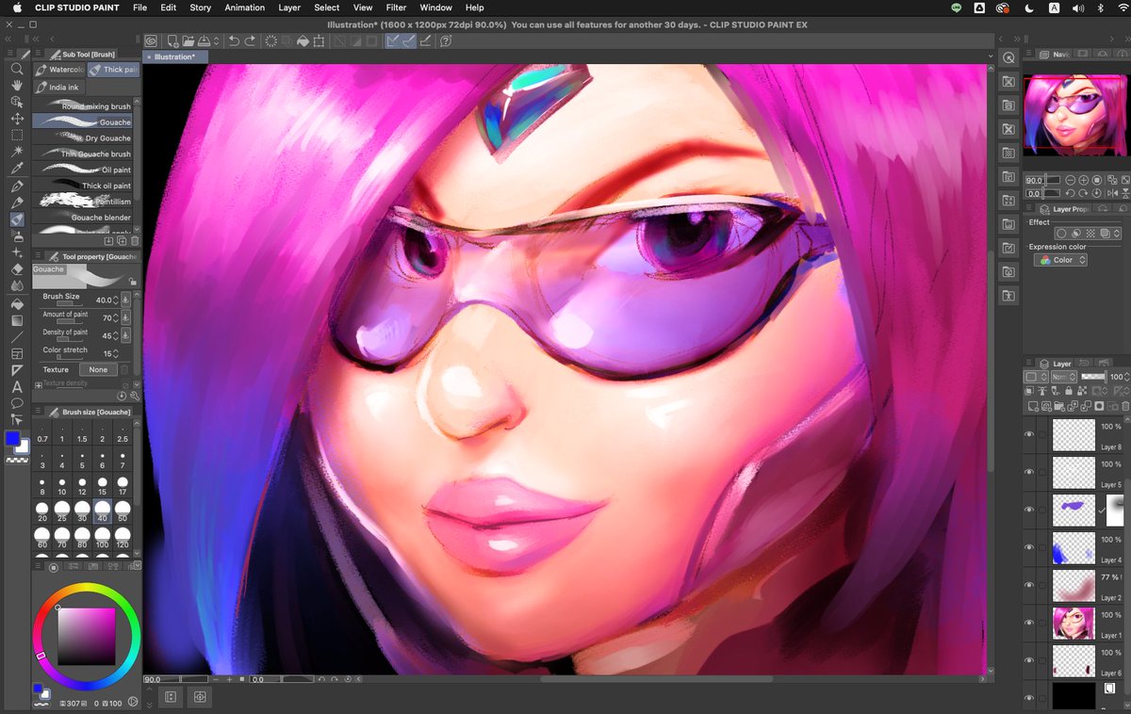Open Density of paint dynamics button
Screen dimensions: 1131x714
pyautogui.click(x=125, y=336)
